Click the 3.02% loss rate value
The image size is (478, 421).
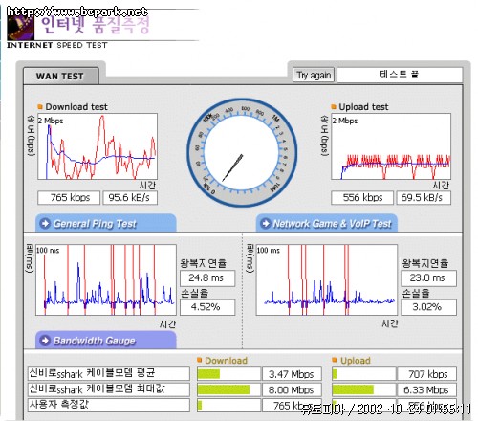point(428,307)
